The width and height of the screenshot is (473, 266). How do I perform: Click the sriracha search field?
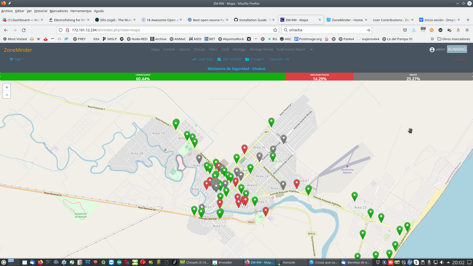[x=327, y=30]
